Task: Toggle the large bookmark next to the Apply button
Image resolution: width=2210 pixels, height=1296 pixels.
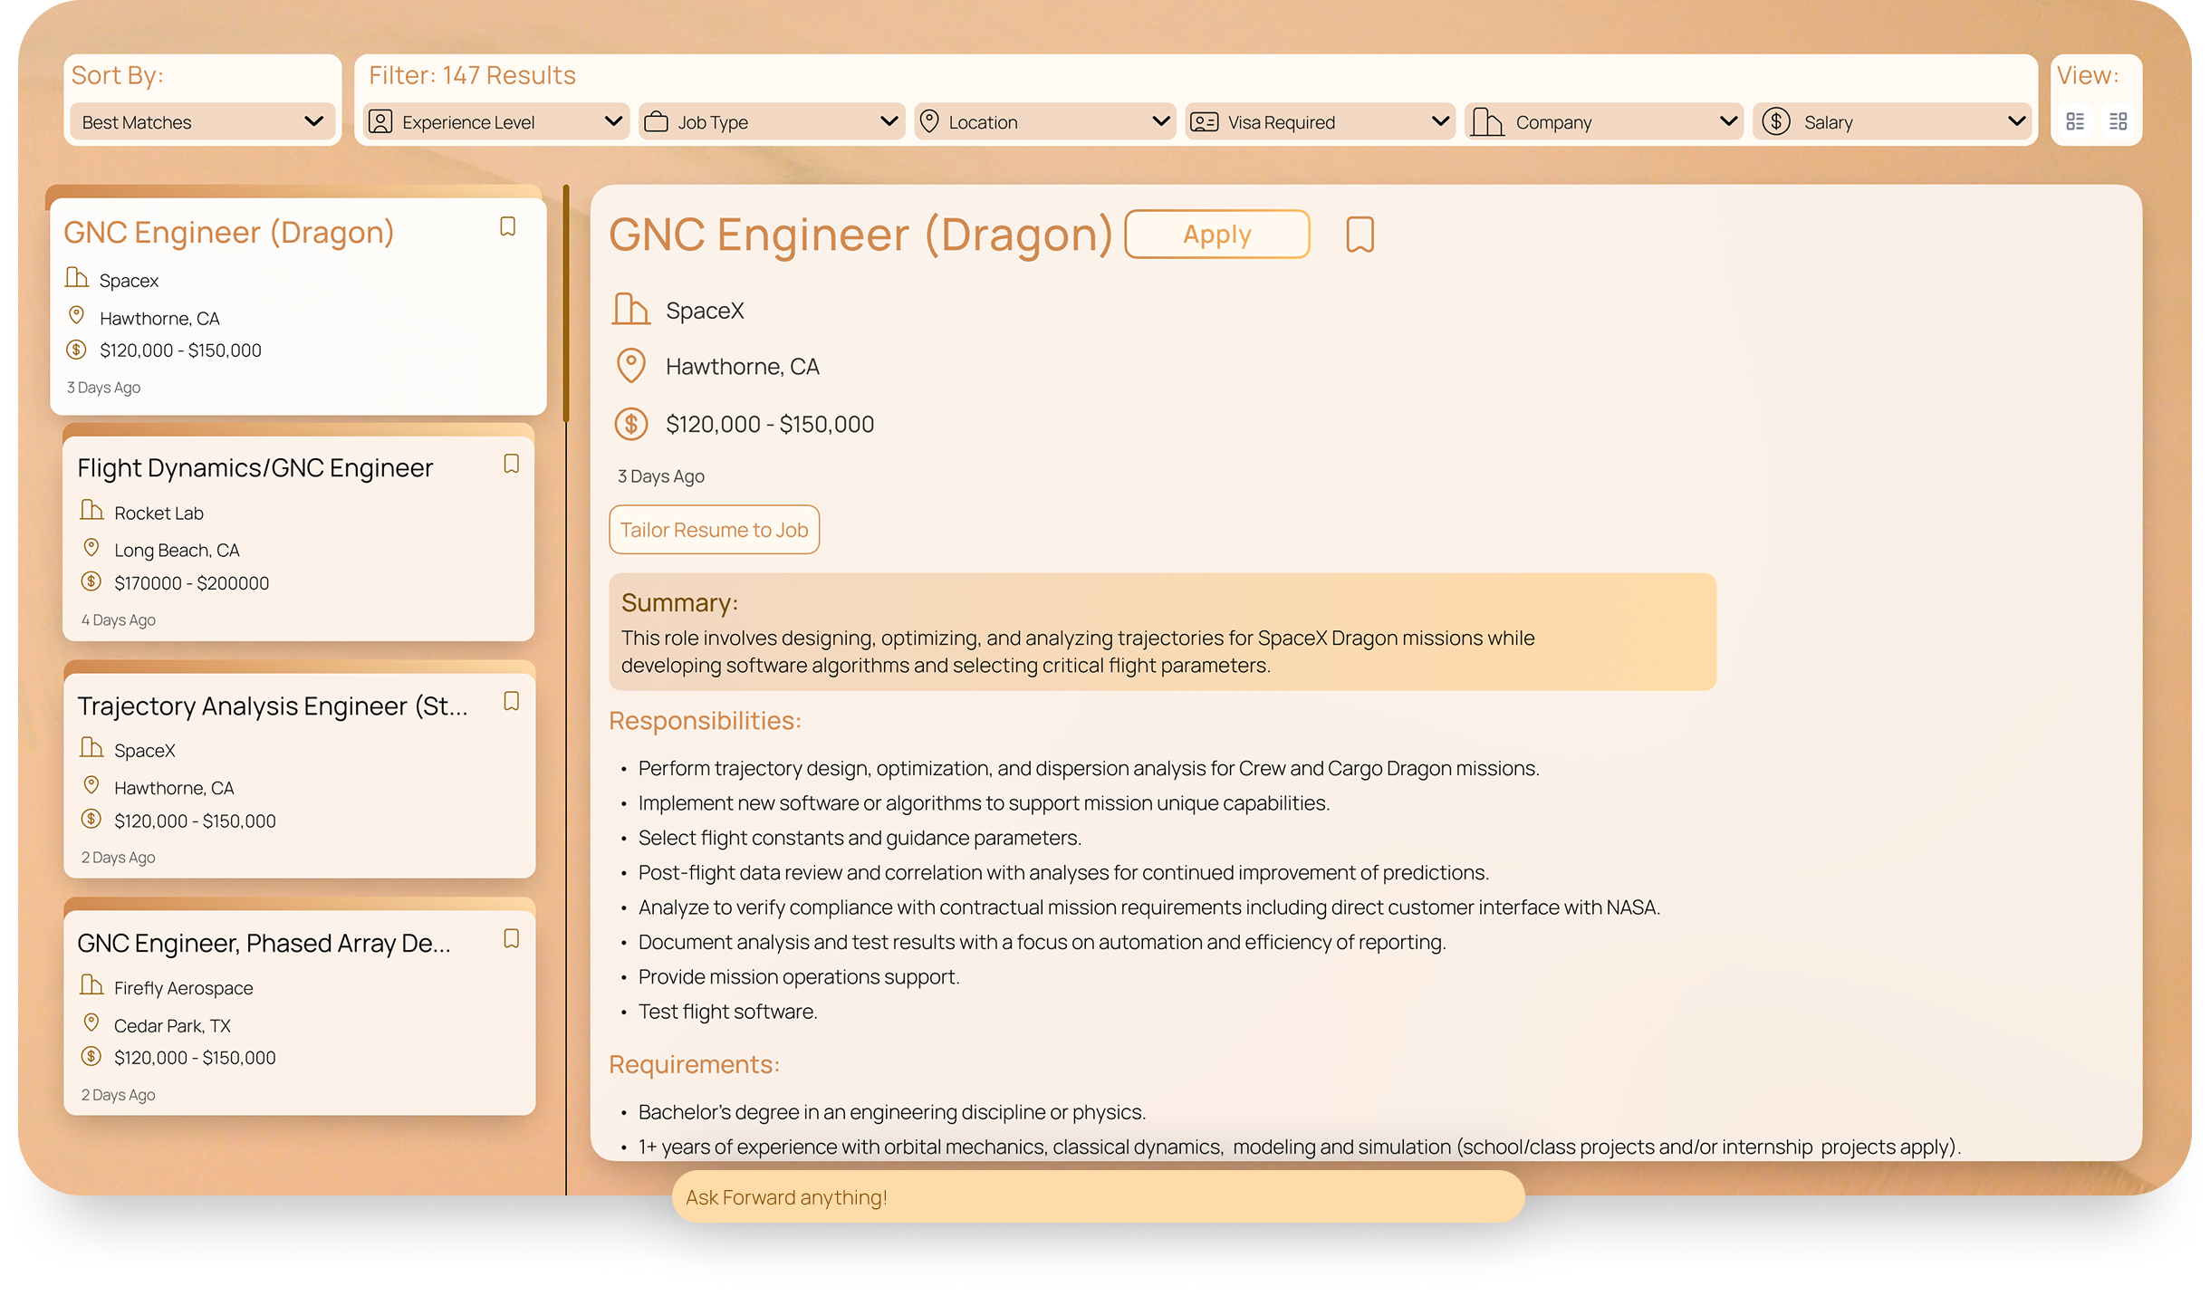Action: [1360, 235]
